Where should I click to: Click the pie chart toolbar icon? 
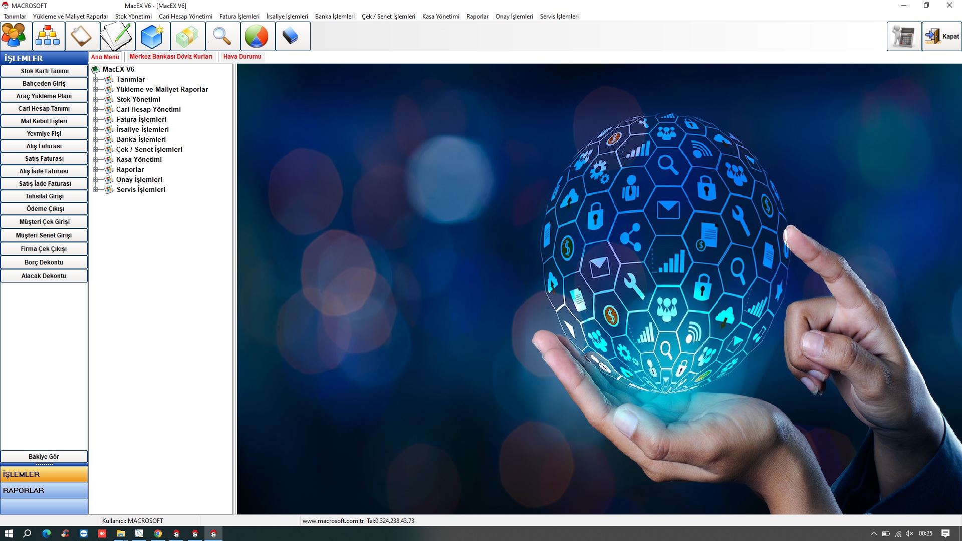coord(257,36)
